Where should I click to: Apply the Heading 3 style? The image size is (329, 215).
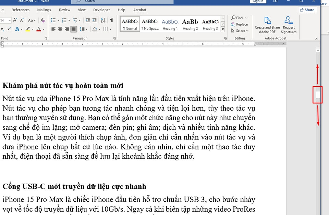coord(210,24)
